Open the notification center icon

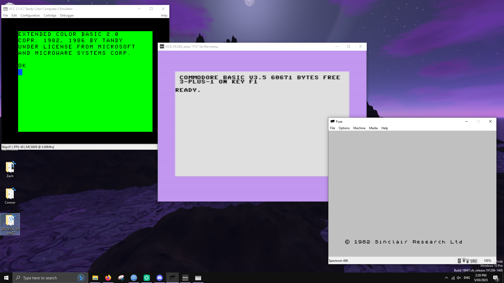[496, 278]
